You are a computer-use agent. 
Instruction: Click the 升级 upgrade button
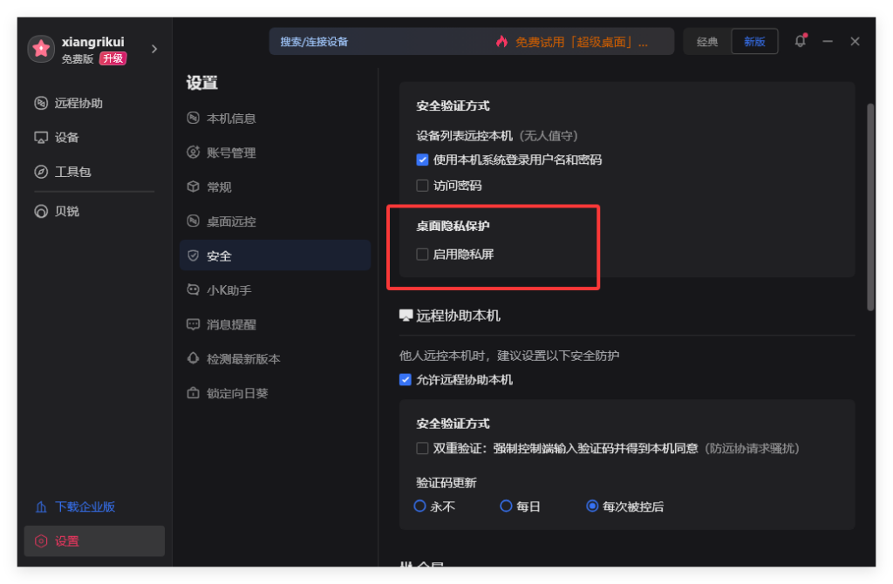(x=112, y=58)
